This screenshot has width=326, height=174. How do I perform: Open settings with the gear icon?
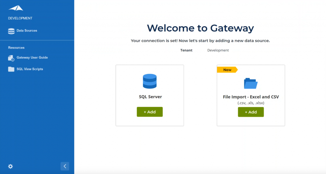click(11, 166)
